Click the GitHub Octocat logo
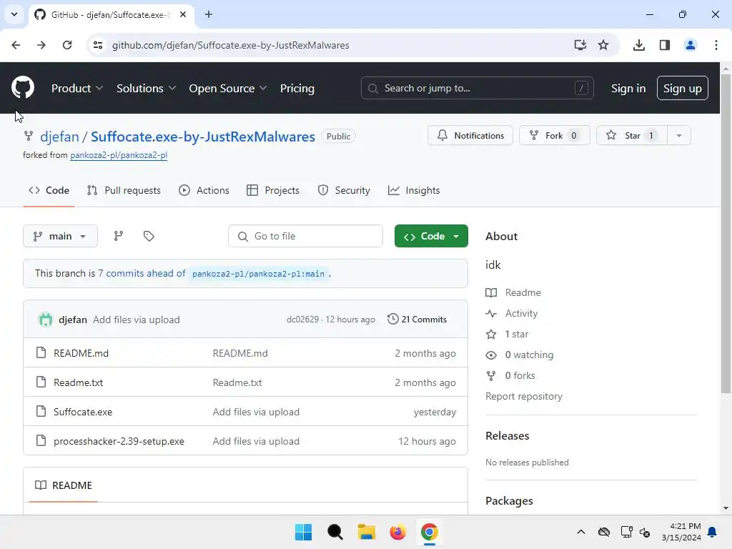 pyautogui.click(x=22, y=87)
